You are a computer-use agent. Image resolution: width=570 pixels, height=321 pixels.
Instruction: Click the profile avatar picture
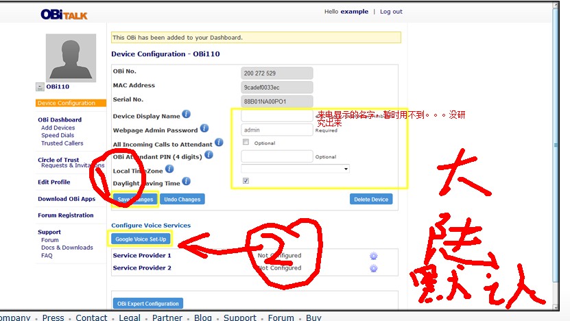(x=71, y=58)
